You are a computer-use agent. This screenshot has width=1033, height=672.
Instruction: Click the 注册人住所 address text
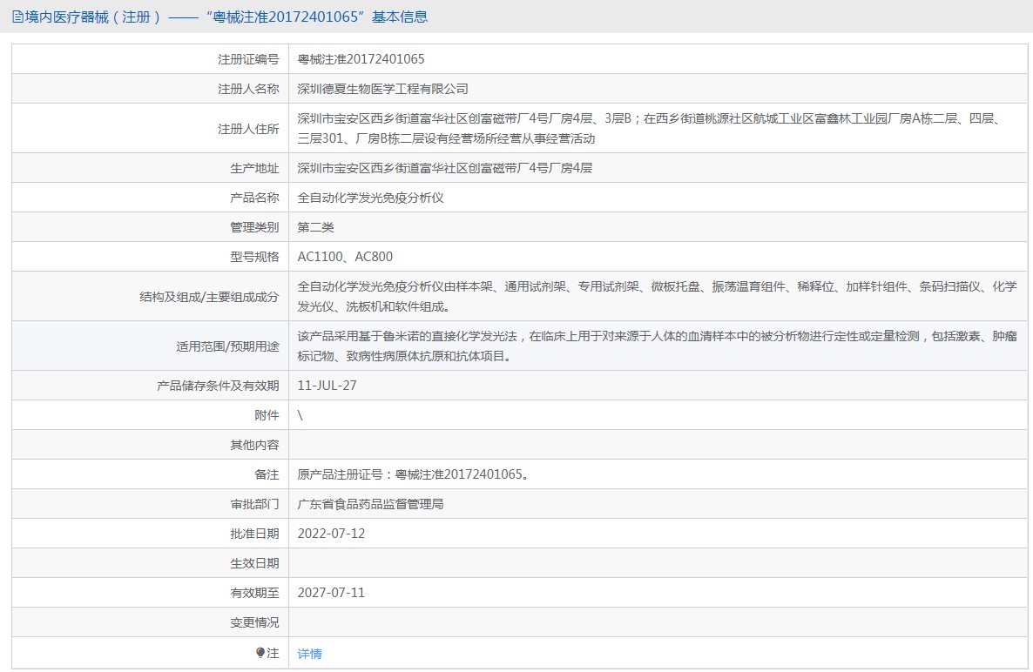pyautogui.click(x=645, y=128)
